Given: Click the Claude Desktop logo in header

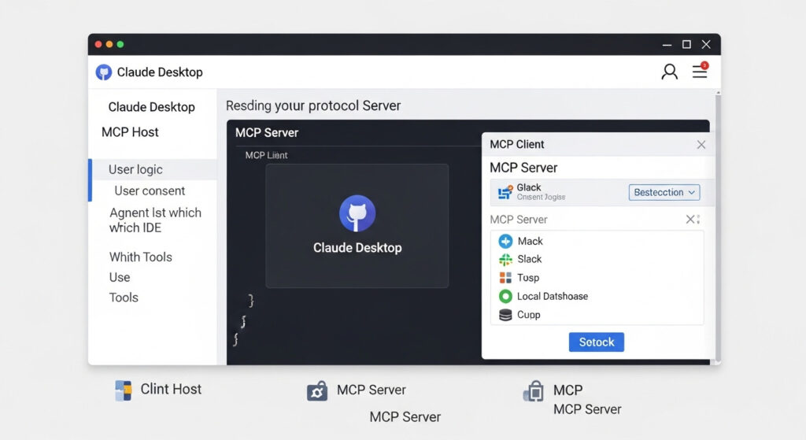Looking at the screenshot, I should [104, 72].
